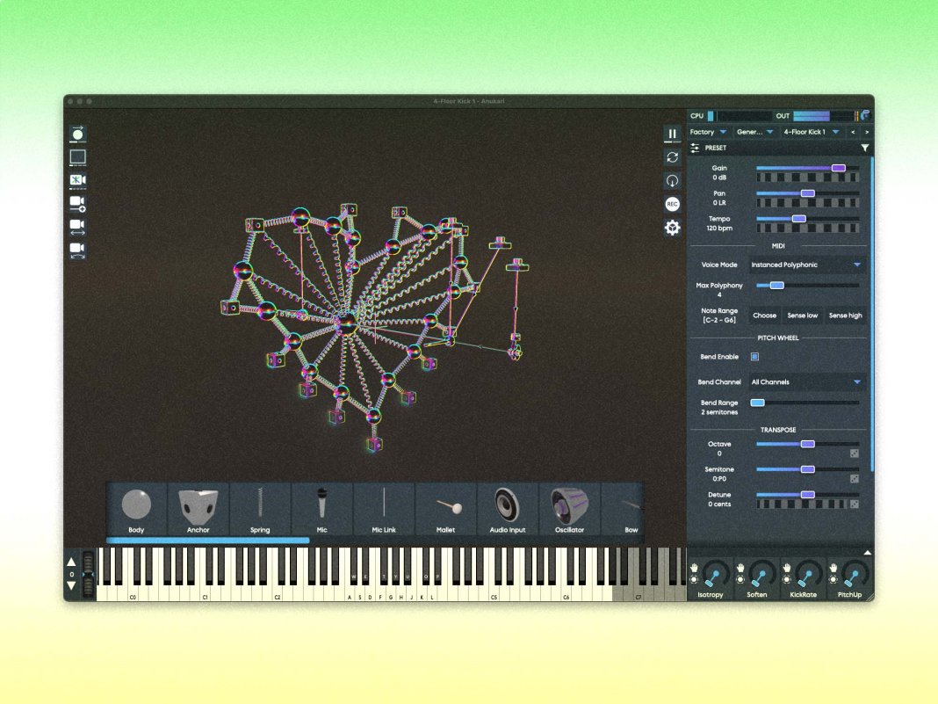Click the object palette horizontal scrollbar
The width and height of the screenshot is (938, 704).
pos(208,541)
